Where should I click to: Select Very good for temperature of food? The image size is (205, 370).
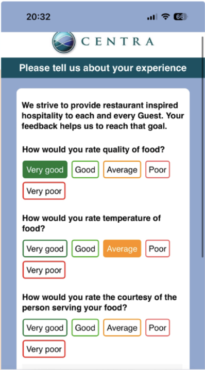(x=45, y=249)
